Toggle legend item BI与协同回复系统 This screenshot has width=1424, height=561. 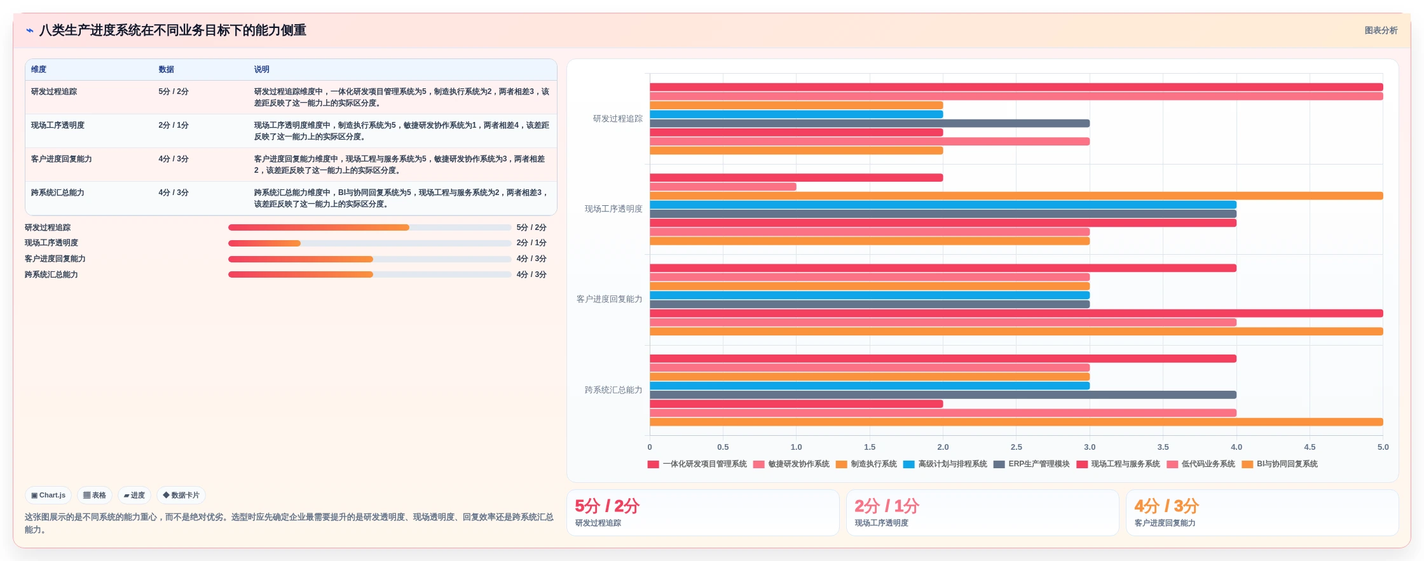(1280, 464)
